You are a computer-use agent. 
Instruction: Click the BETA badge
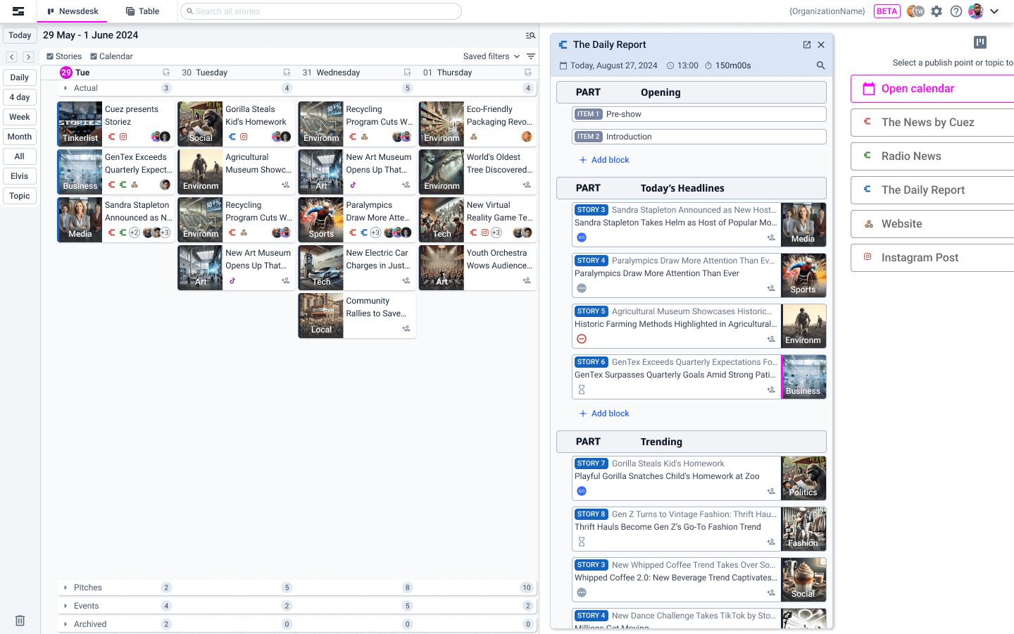(887, 11)
